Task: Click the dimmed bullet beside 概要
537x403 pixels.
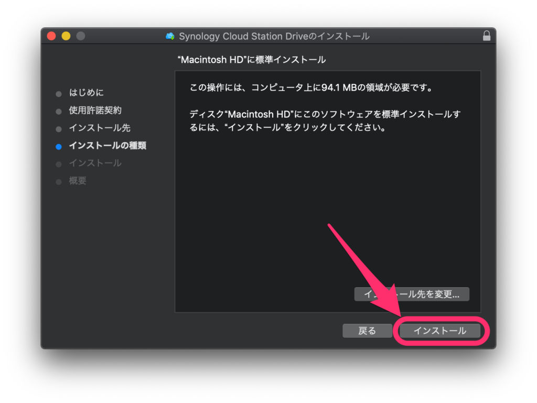Action: [59, 182]
